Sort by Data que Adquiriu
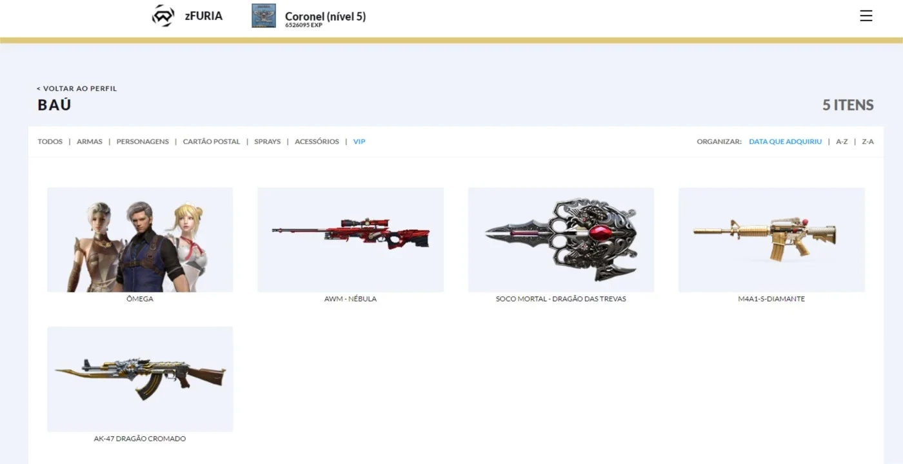 (x=785, y=141)
